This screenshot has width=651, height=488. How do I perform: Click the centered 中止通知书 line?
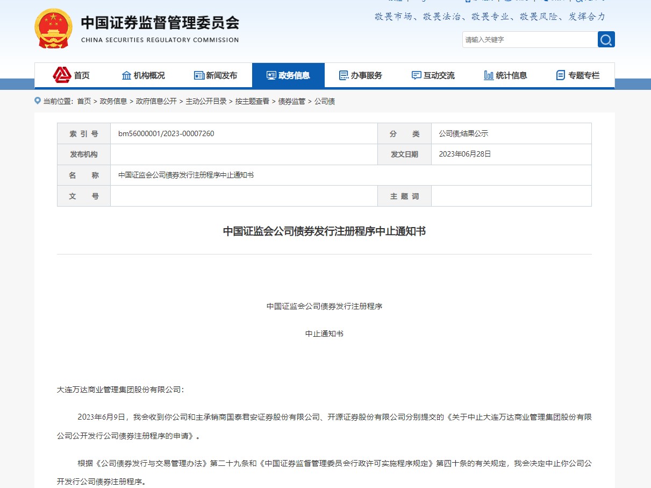324,334
